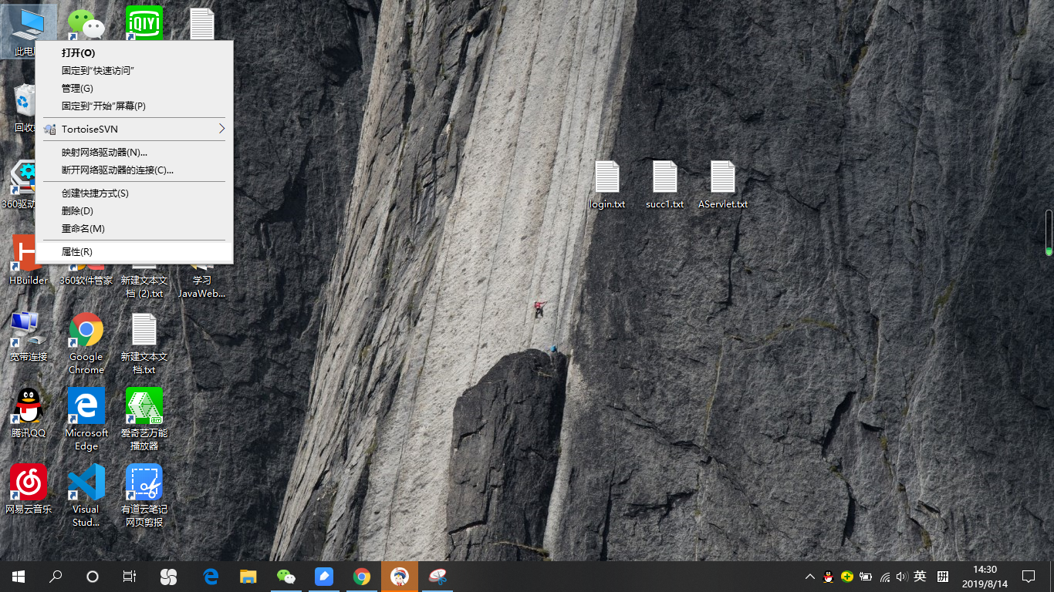
Task: Open File Explorer from the taskbar
Action: (248, 577)
